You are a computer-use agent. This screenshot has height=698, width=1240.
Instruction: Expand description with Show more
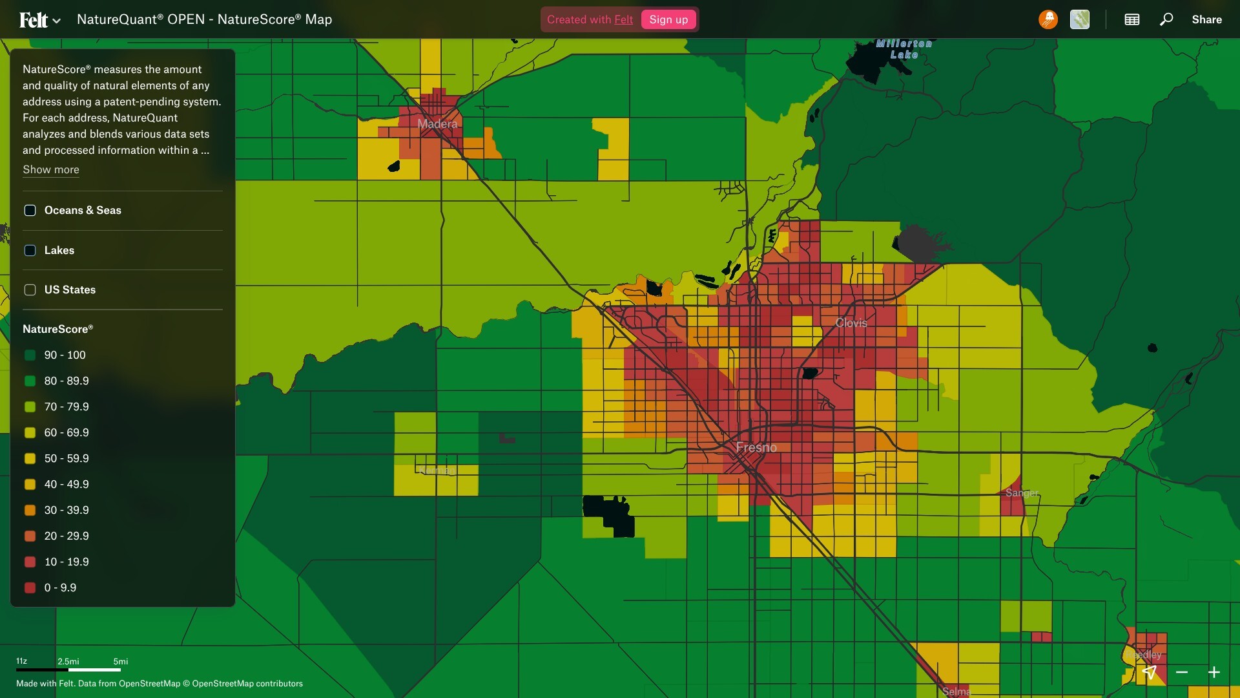click(51, 169)
